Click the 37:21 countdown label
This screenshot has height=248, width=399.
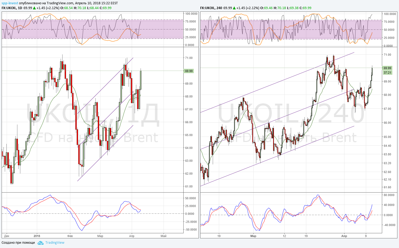(x=388, y=73)
